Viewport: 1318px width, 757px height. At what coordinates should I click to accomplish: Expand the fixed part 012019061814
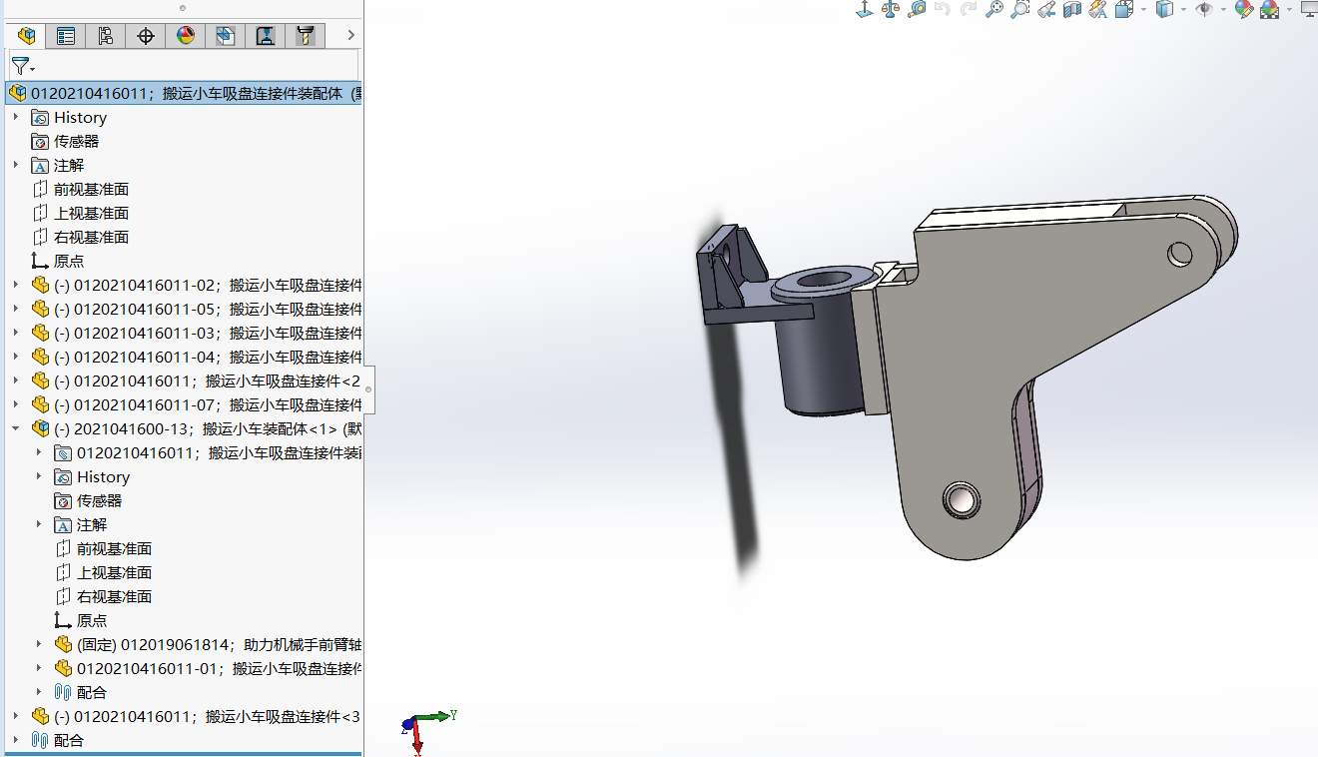39,644
